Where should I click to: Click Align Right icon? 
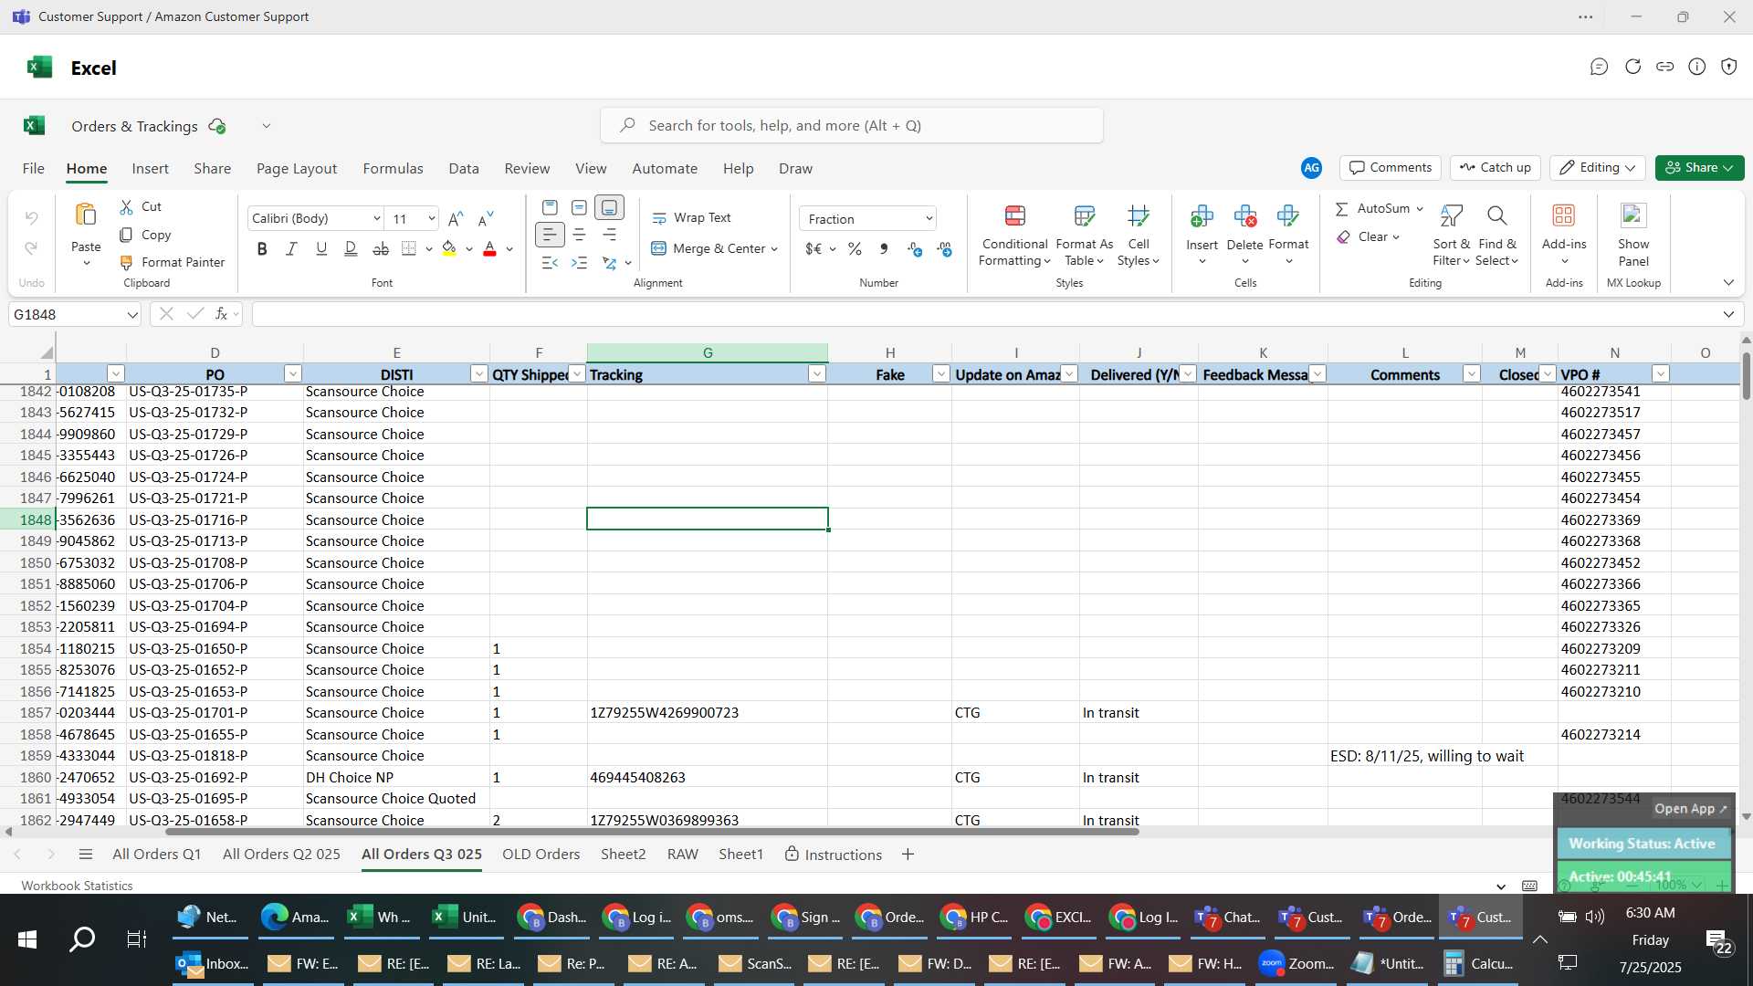click(x=609, y=235)
